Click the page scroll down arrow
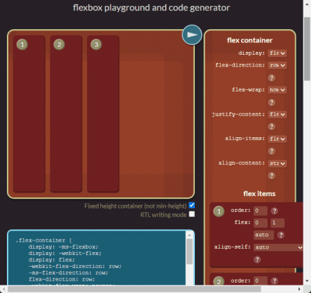 307,281
